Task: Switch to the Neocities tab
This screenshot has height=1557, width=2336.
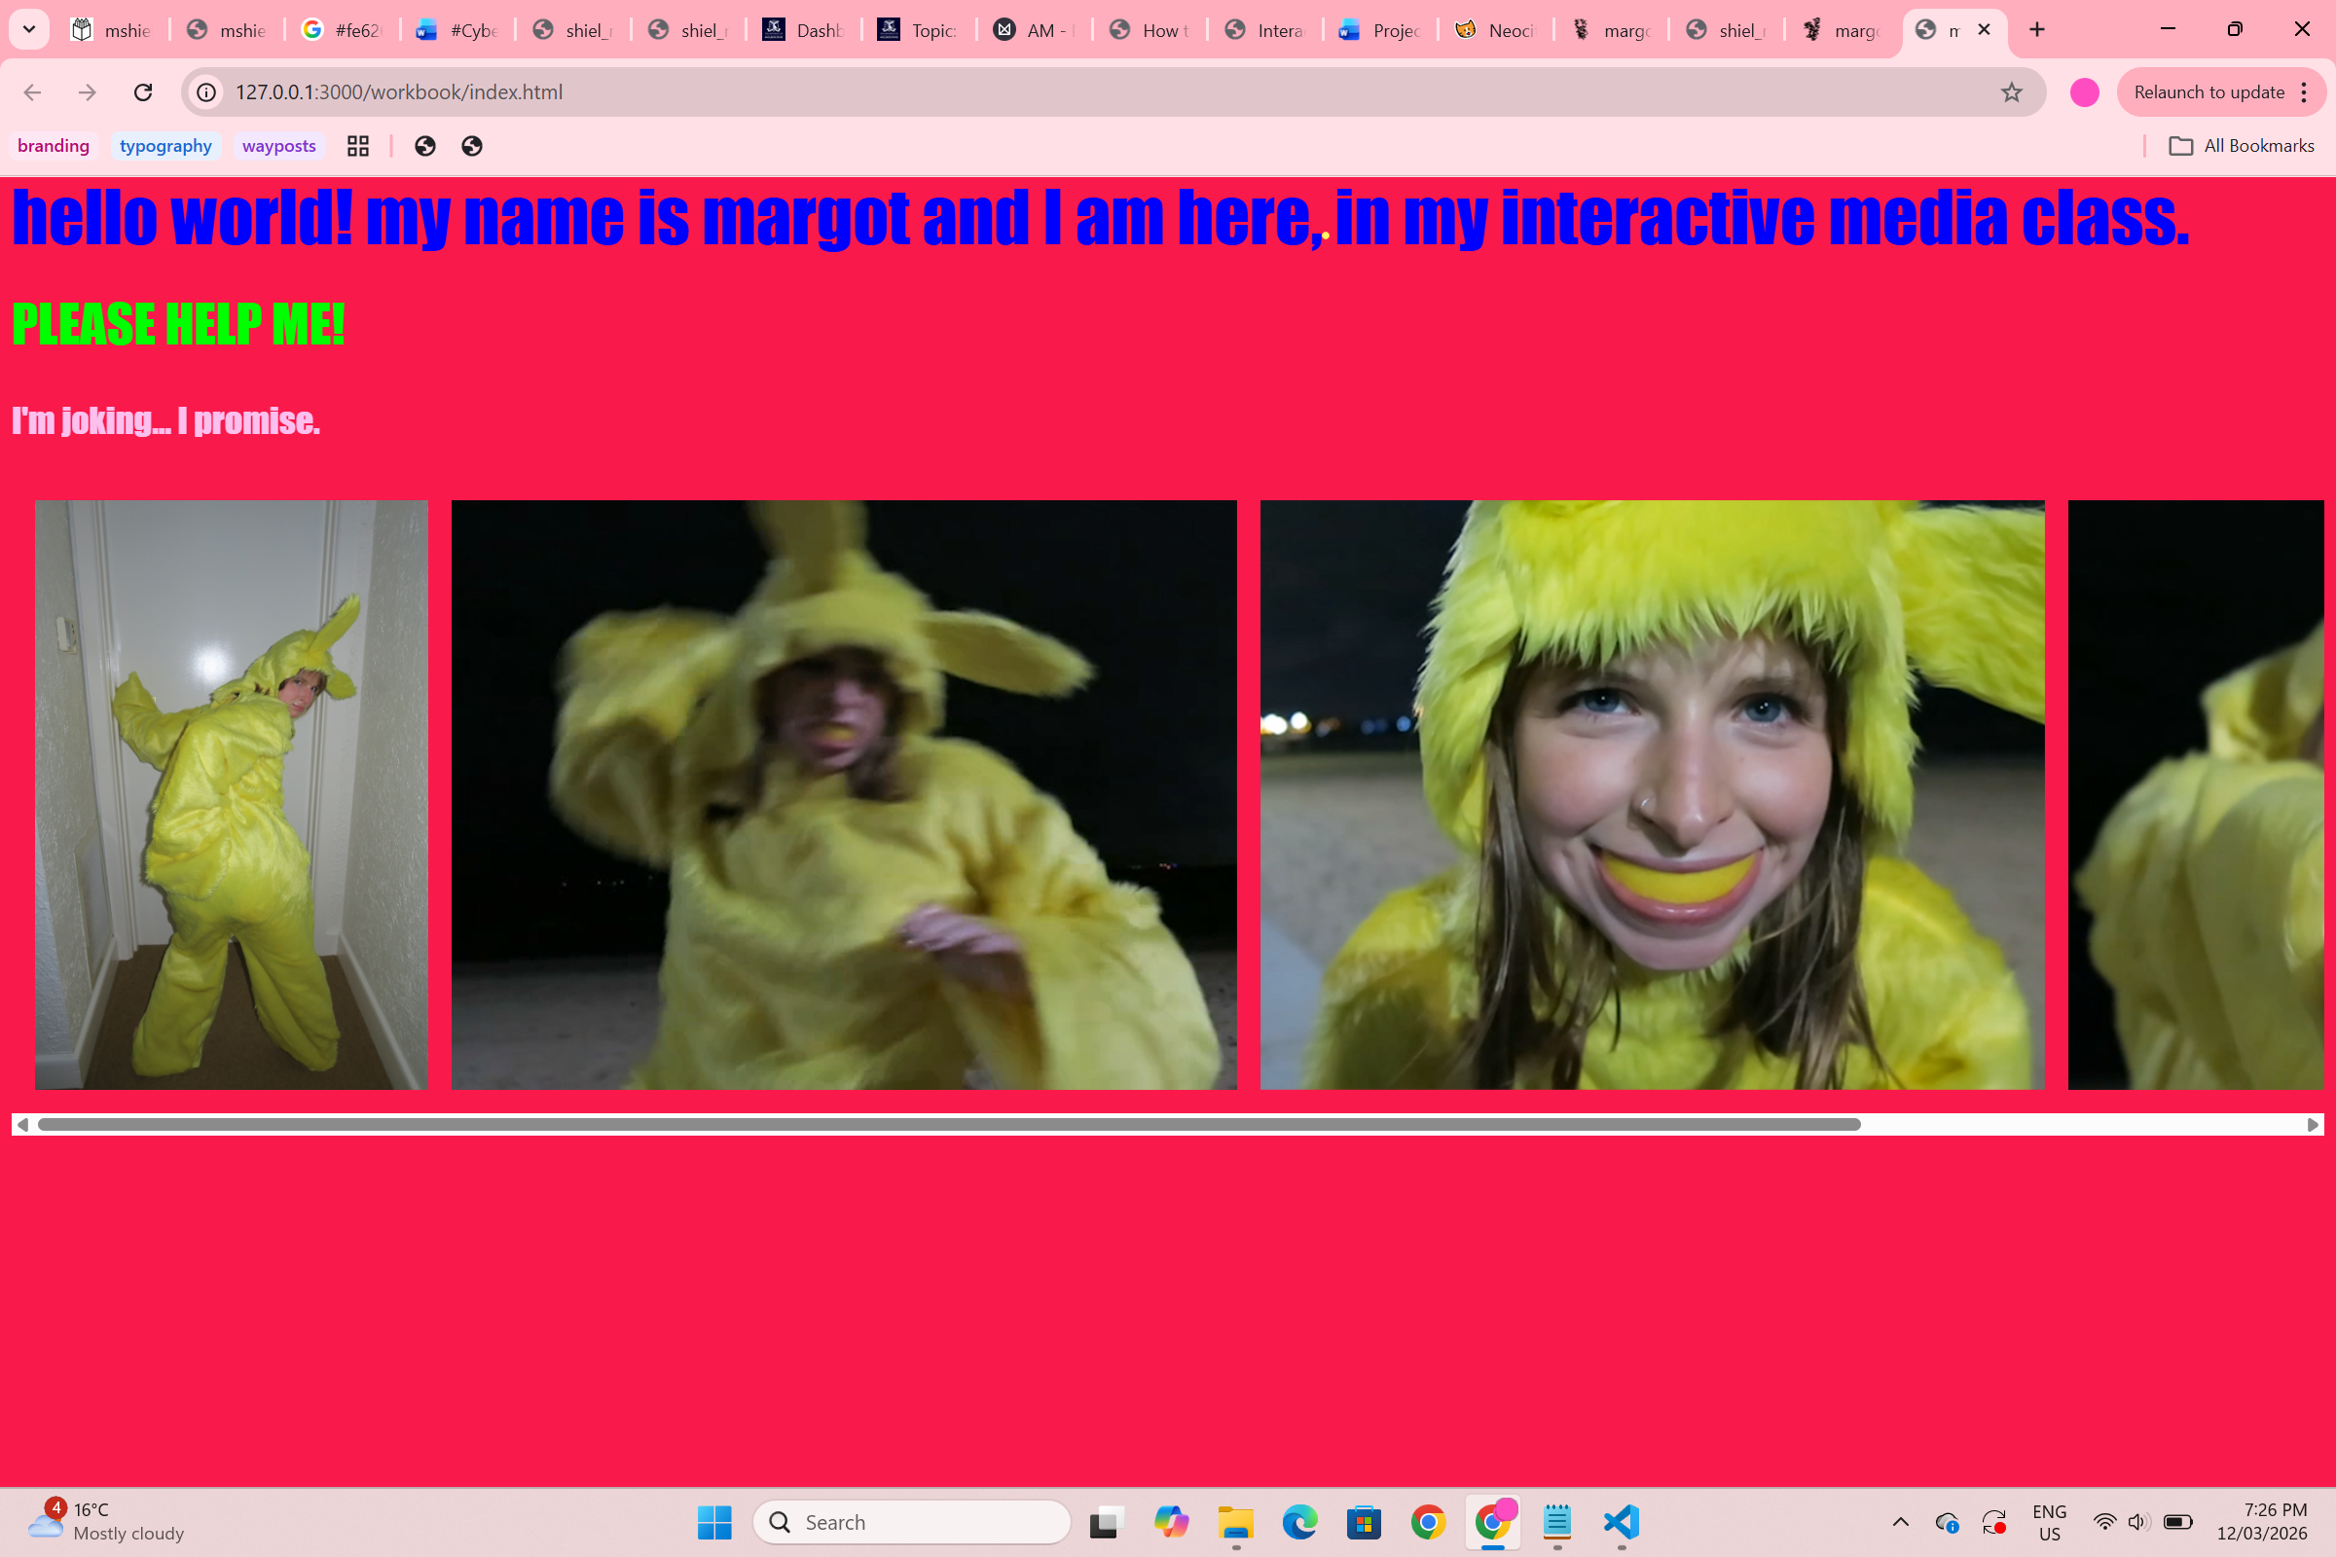Action: pos(1496,30)
